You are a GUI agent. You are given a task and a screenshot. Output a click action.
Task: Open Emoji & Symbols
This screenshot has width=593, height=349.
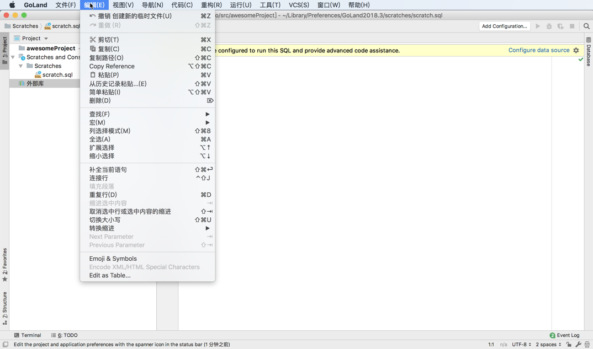coord(147,259)
